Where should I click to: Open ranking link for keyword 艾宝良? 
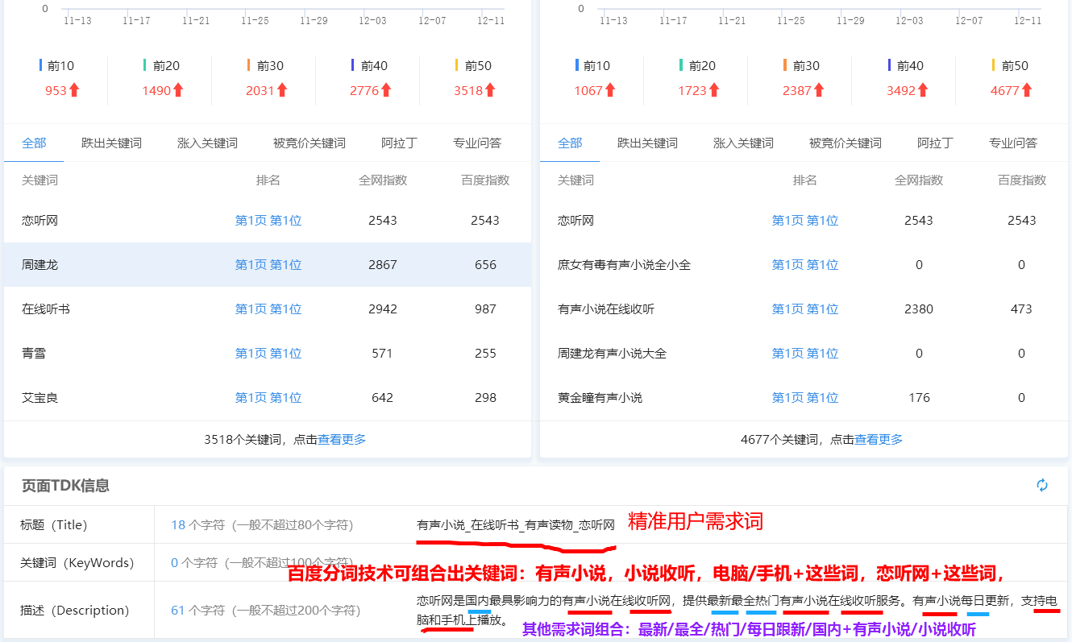(268, 398)
